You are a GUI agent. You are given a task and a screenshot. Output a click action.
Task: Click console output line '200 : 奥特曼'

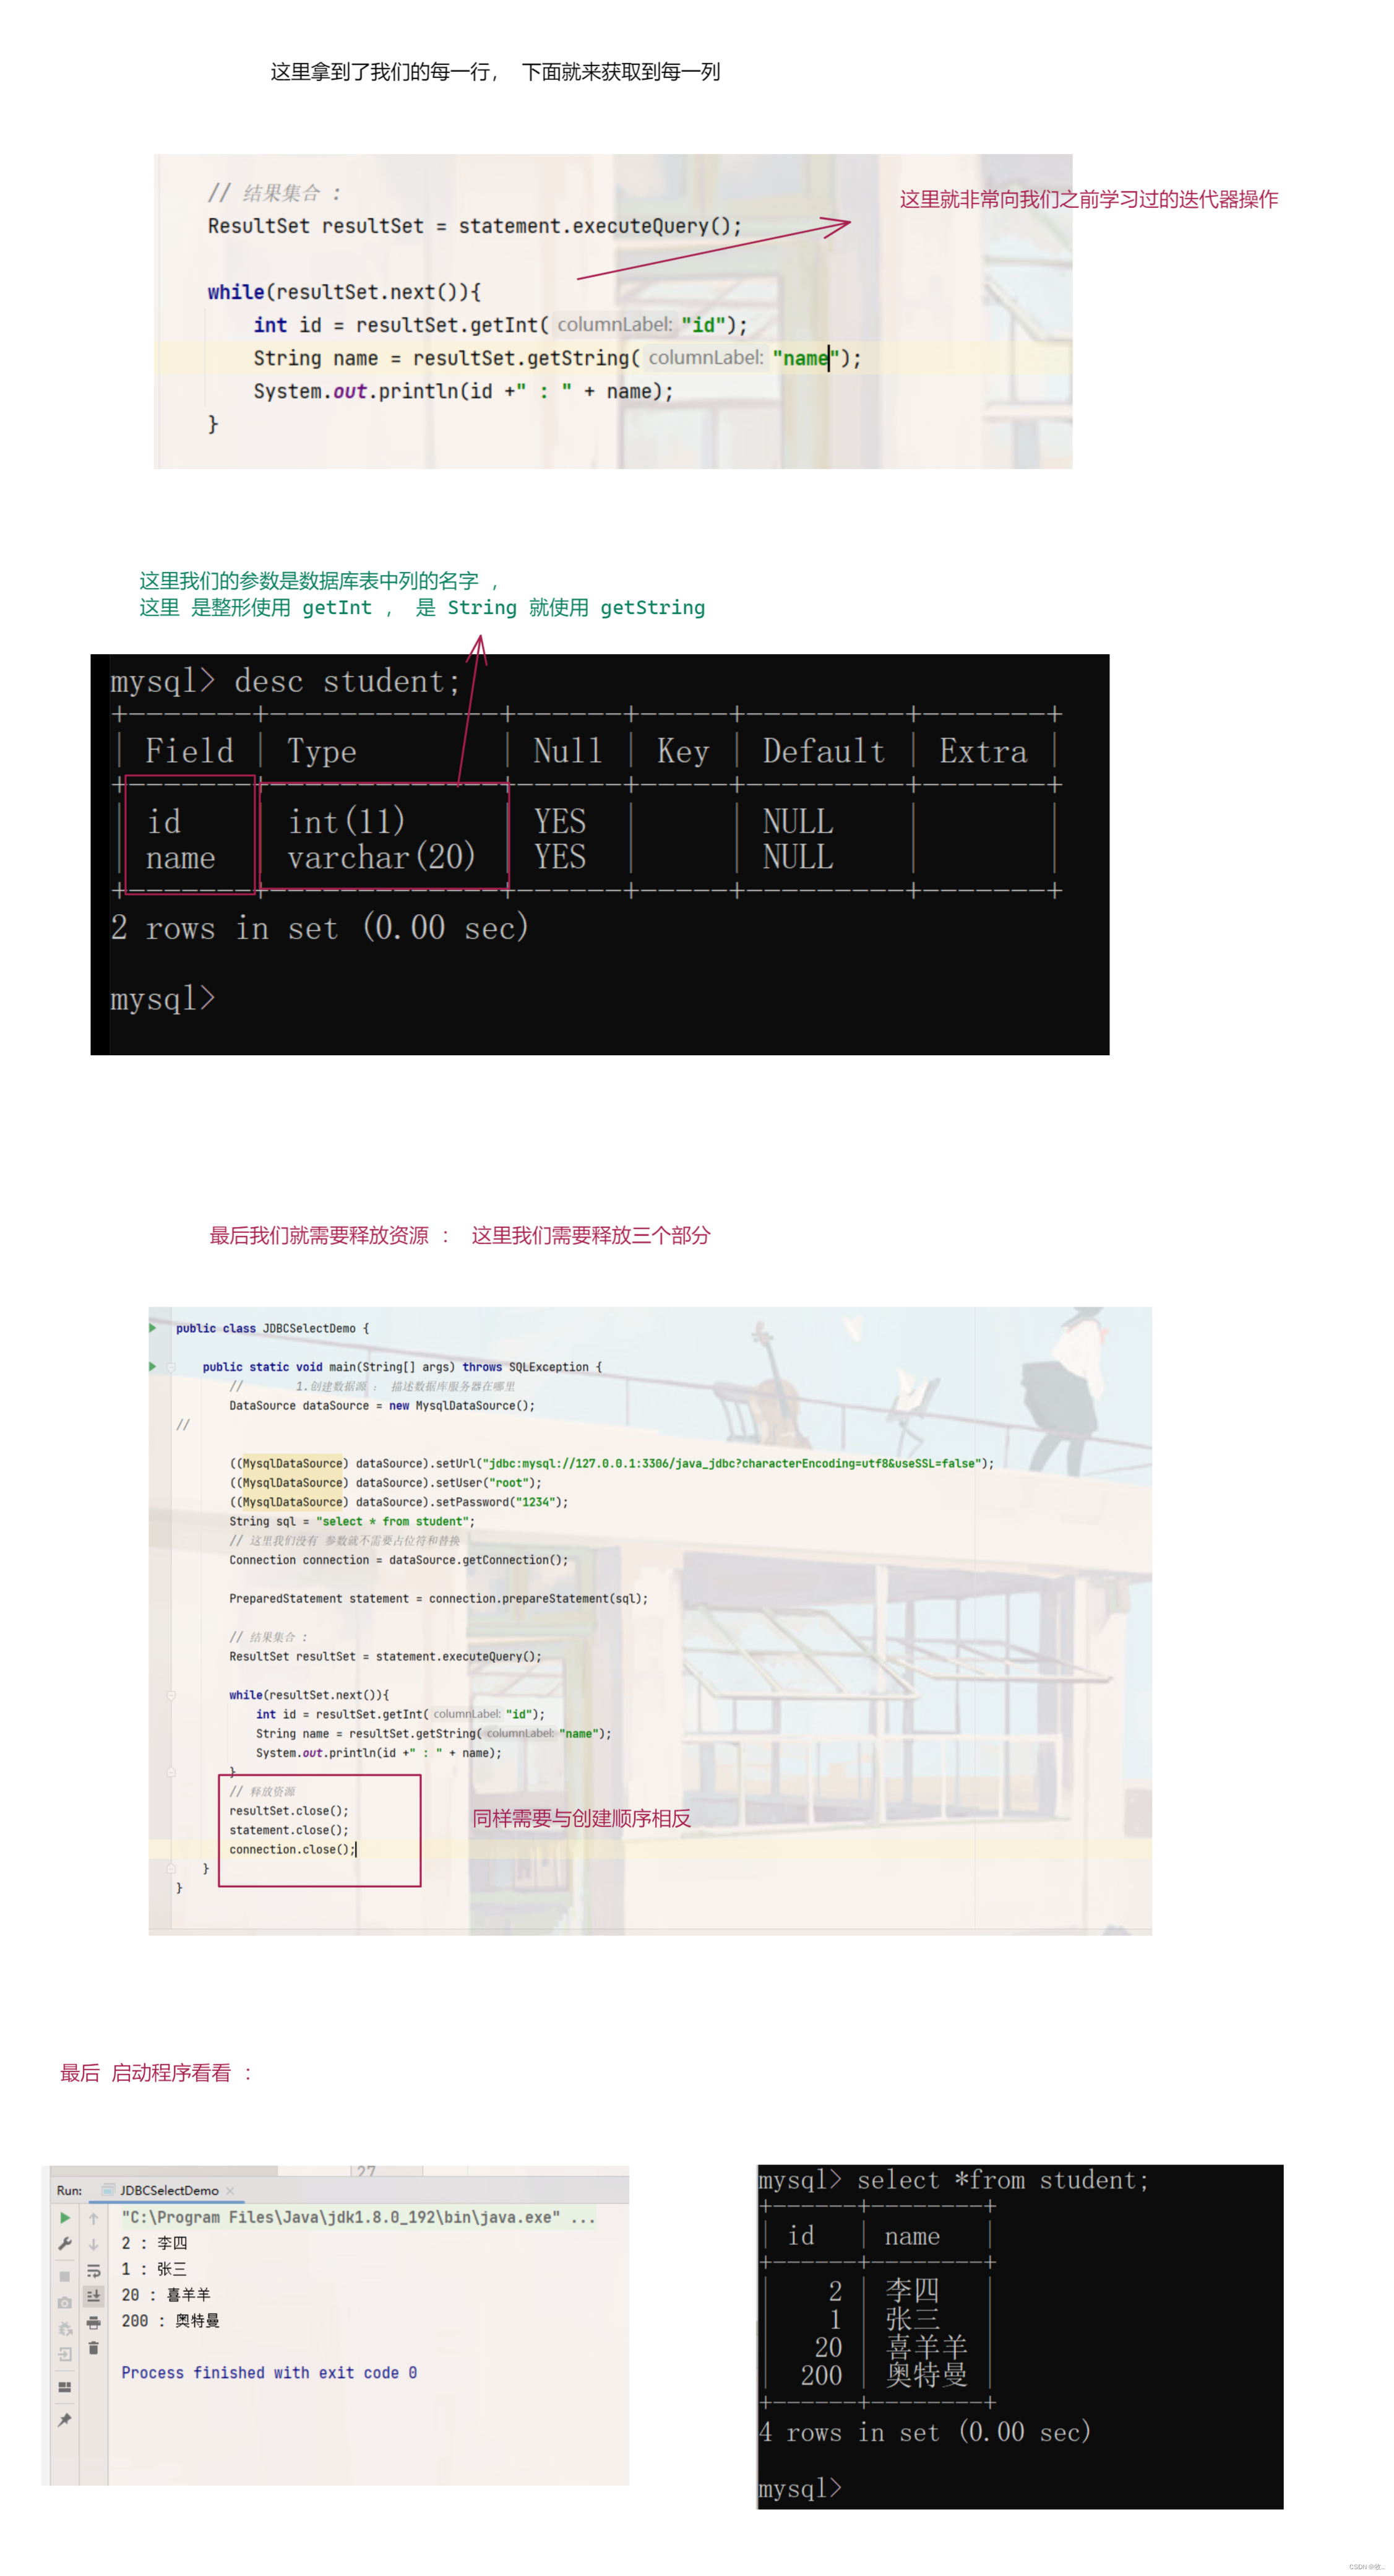coord(170,2321)
